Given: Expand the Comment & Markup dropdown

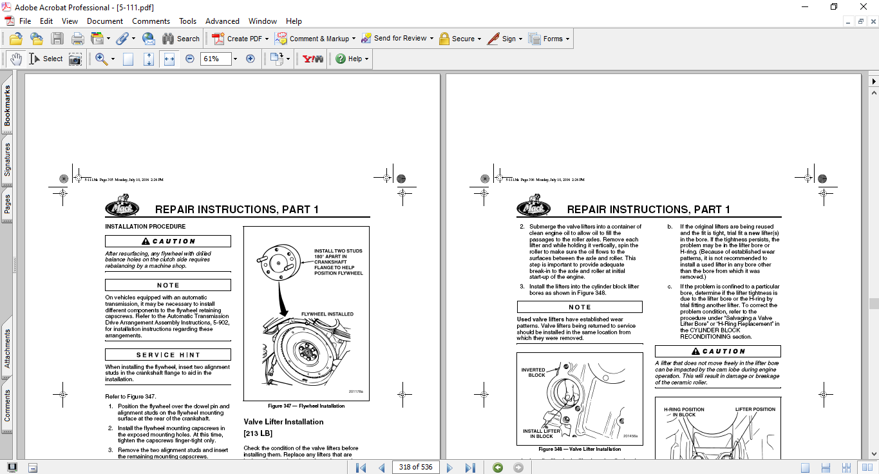Looking at the screenshot, I should click(x=355, y=39).
